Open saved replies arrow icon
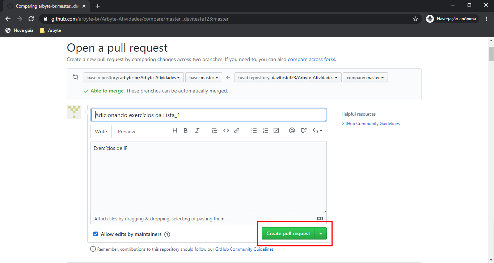The height and width of the screenshot is (263, 494). [x=317, y=131]
